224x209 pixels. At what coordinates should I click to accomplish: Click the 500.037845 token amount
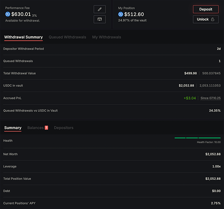coord(211,73)
